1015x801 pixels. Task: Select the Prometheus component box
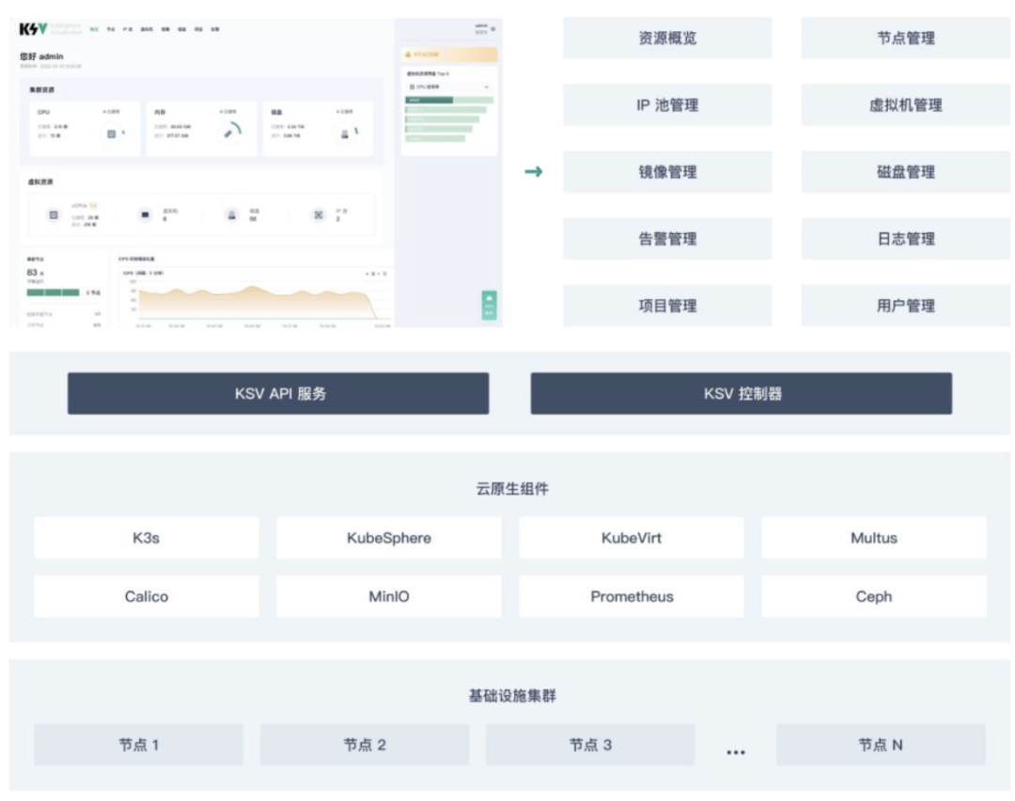632,596
